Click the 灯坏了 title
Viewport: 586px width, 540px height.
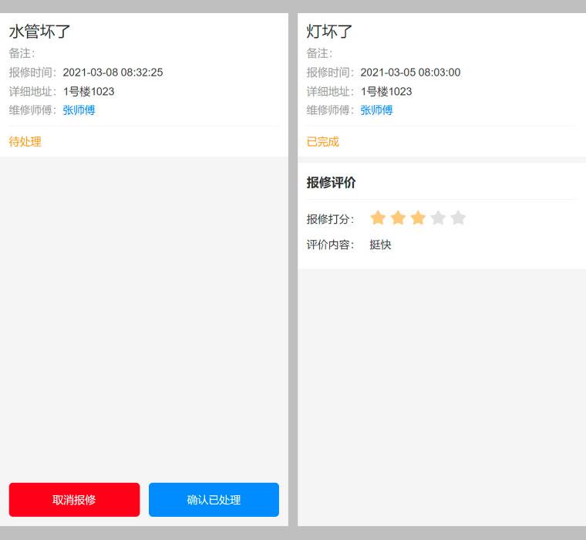[329, 32]
